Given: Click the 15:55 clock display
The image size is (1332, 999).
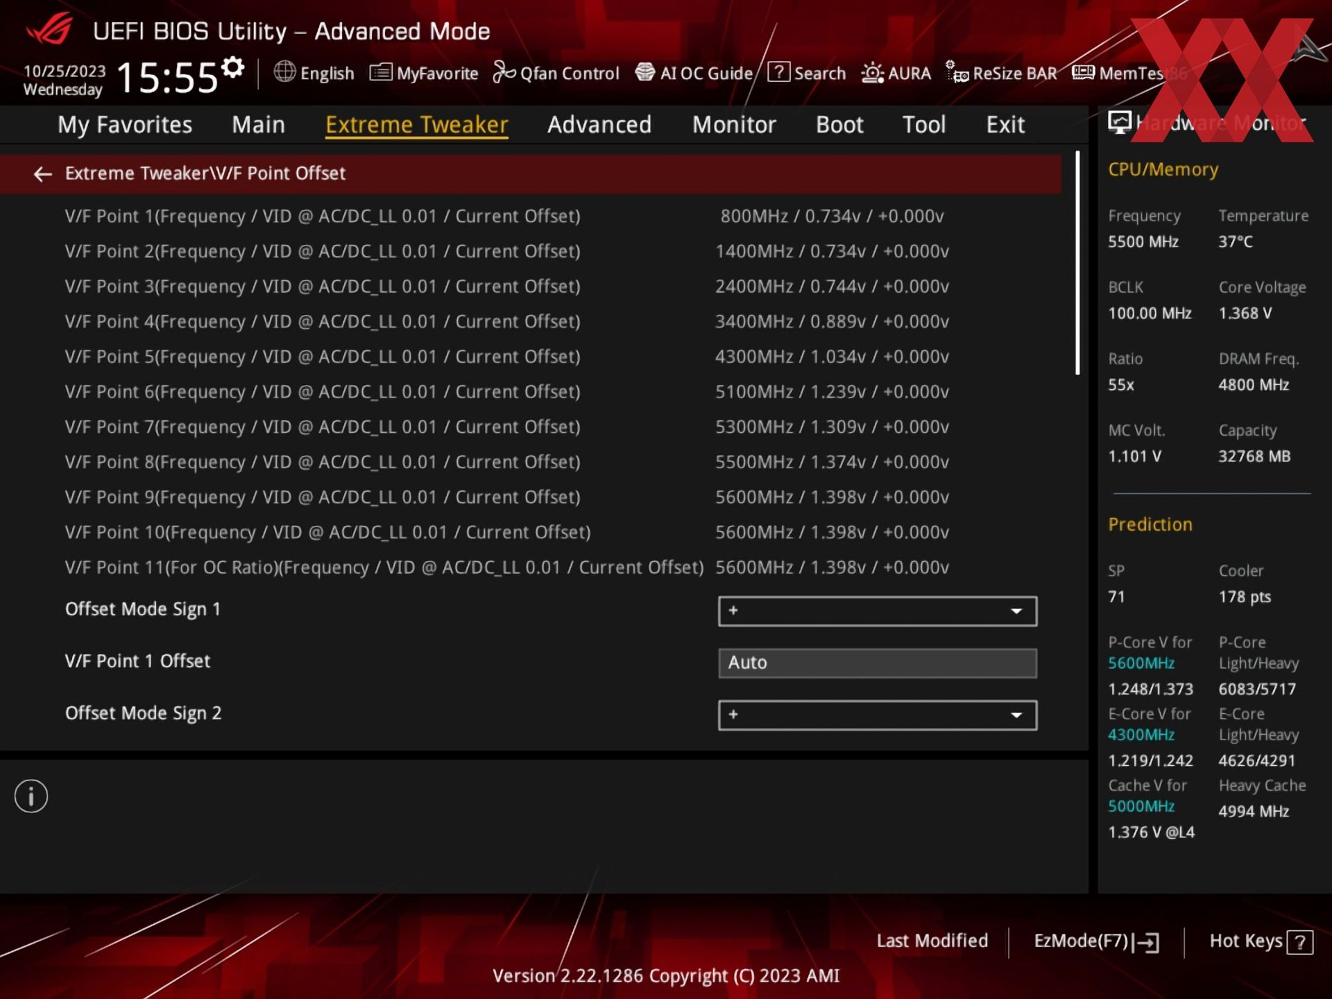Looking at the screenshot, I should click(167, 77).
